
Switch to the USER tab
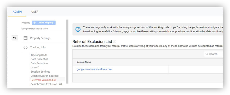[35, 12]
